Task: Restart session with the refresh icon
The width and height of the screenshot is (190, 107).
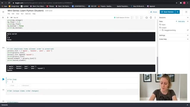Action: 151,18
